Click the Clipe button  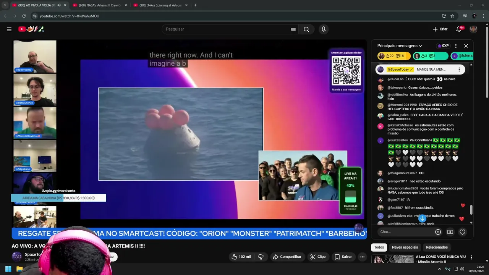318,257
